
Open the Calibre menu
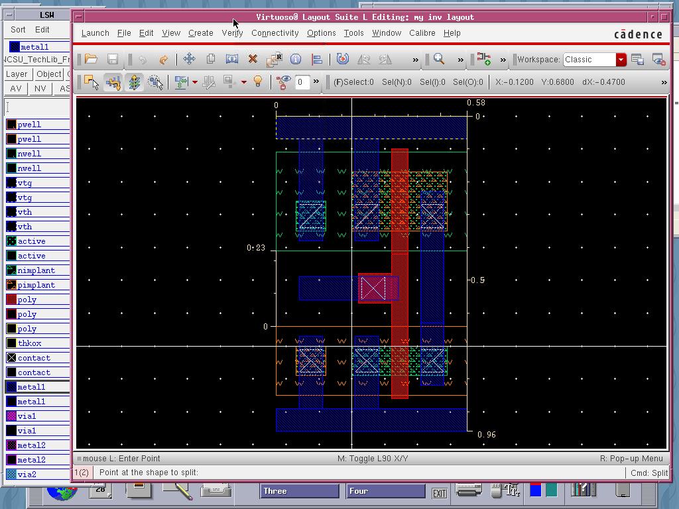pyautogui.click(x=422, y=33)
